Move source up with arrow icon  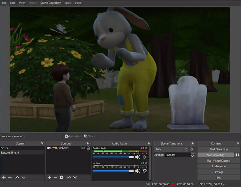tap(69, 177)
